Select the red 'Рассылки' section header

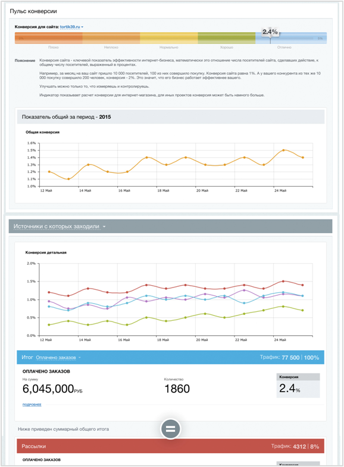click(170, 446)
